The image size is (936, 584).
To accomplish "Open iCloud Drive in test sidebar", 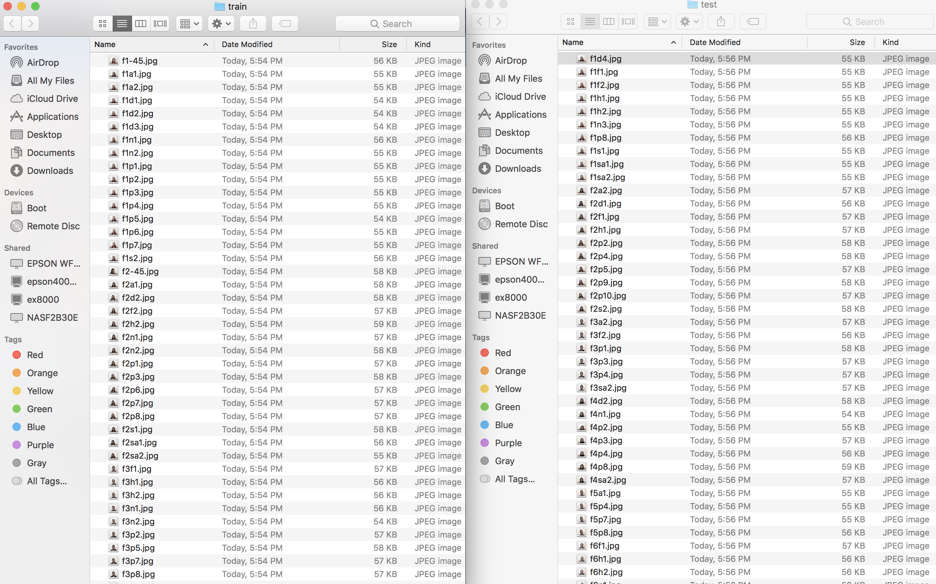I will (x=520, y=97).
